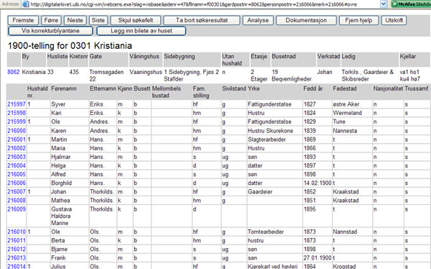Click the Gaardeier occupation cell
Viewport: 431px width, 269px height.
[260, 191]
